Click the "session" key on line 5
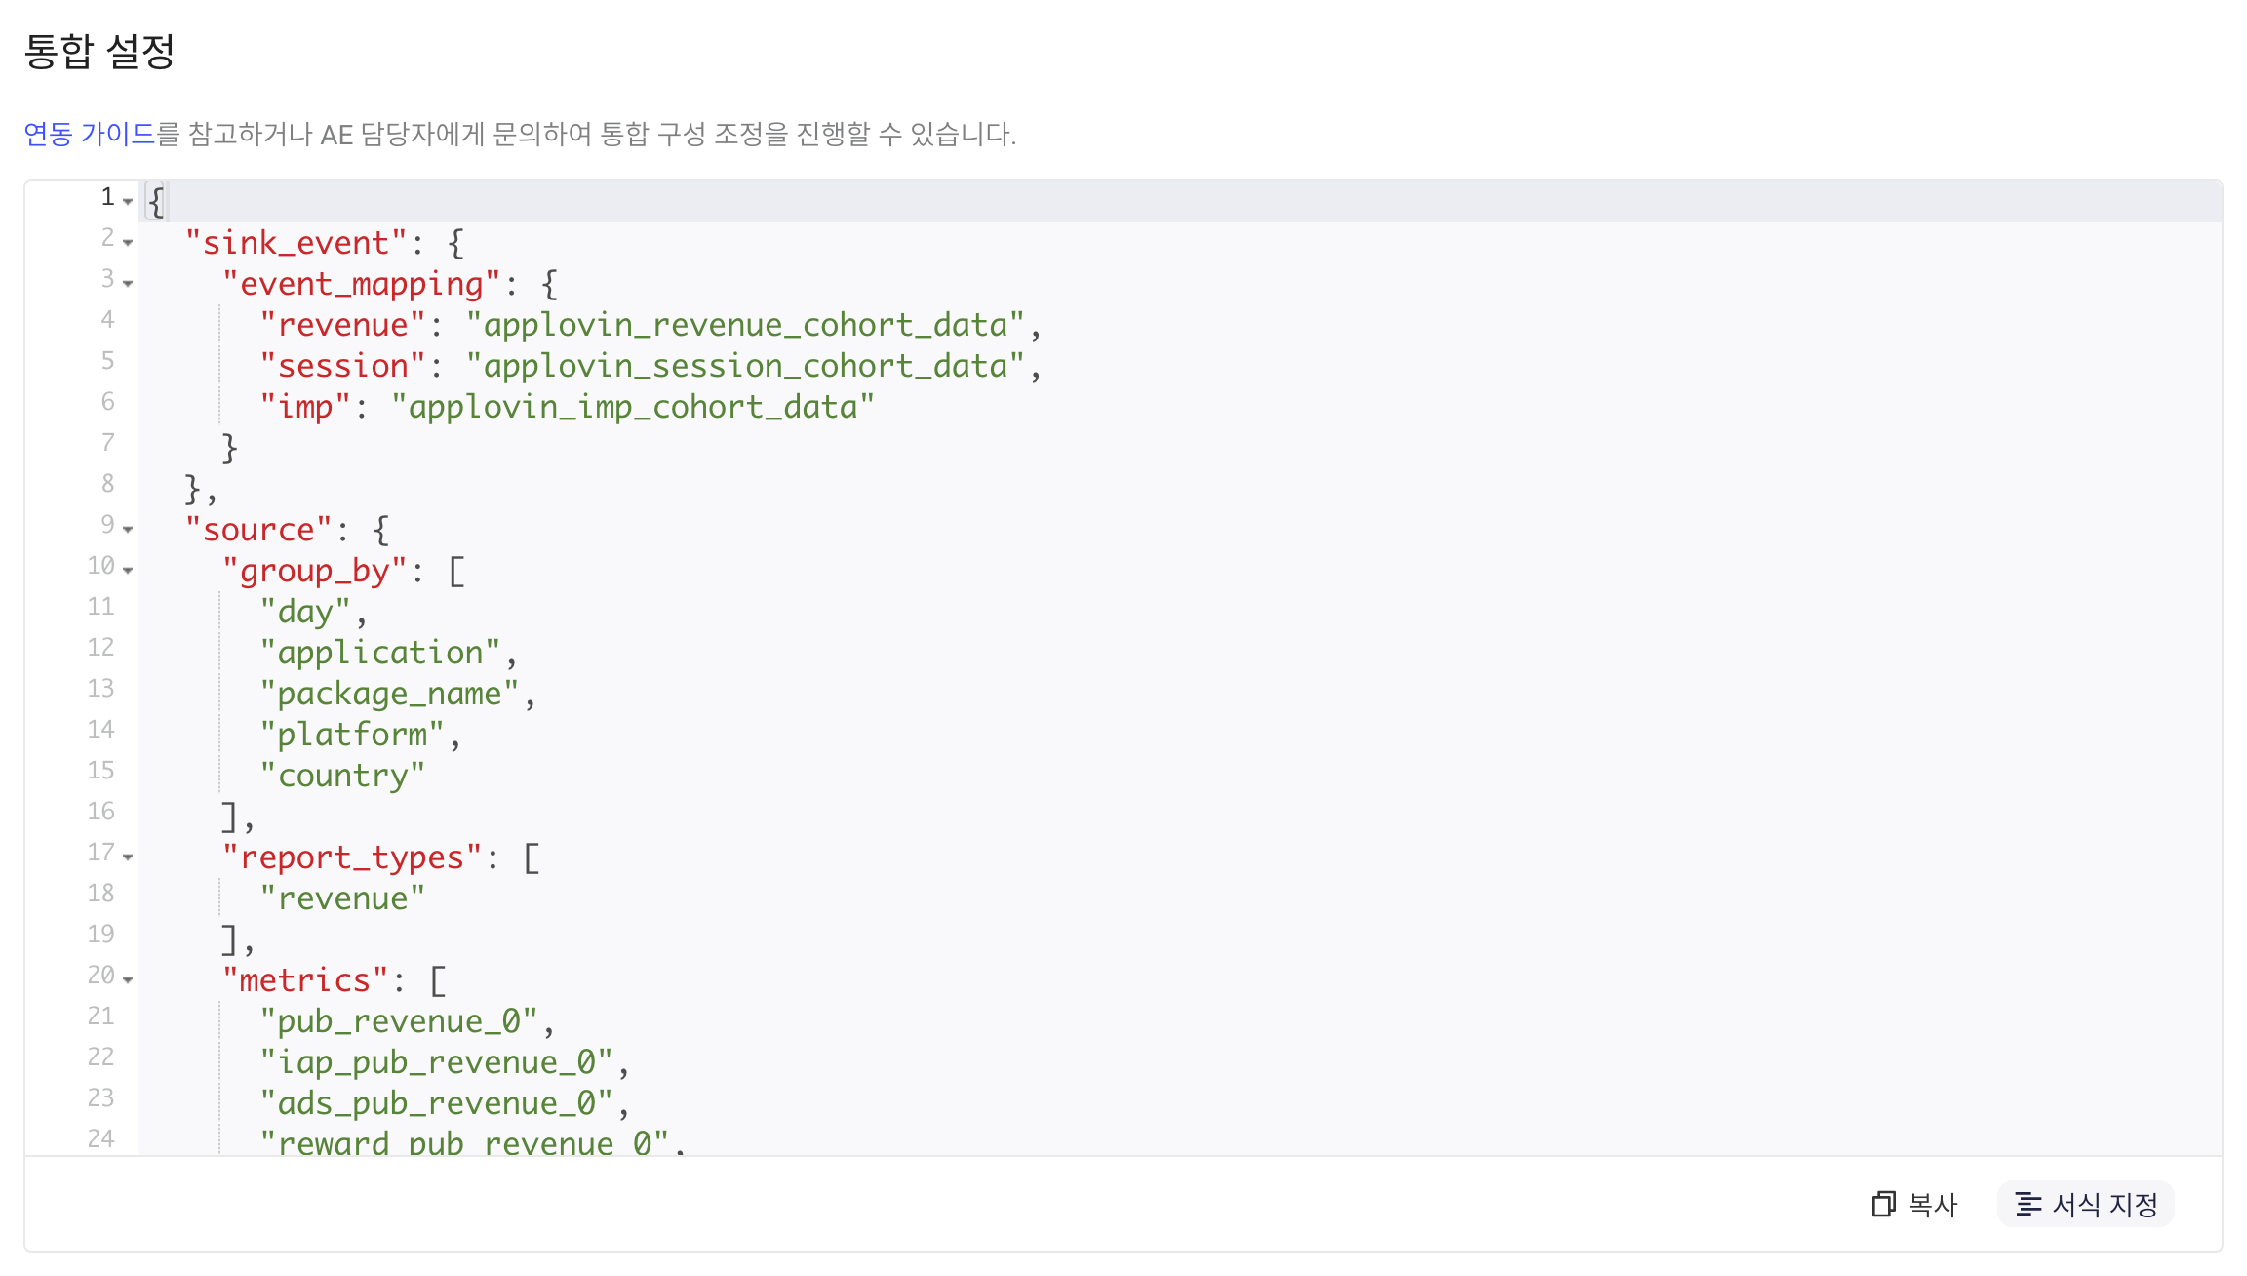The width and height of the screenshot is (2247, 1276). point(342,365)
